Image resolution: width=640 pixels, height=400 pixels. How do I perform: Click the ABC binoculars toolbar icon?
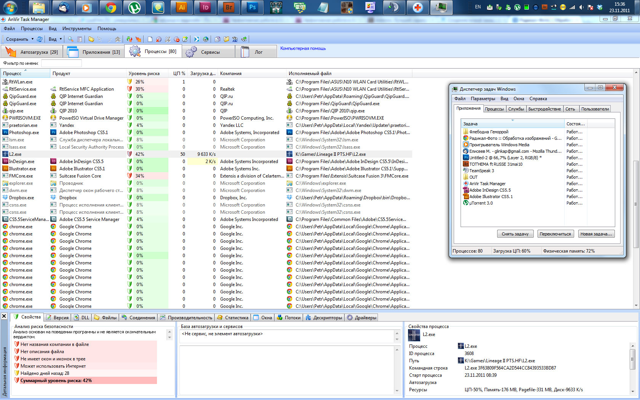pos(235,39)
